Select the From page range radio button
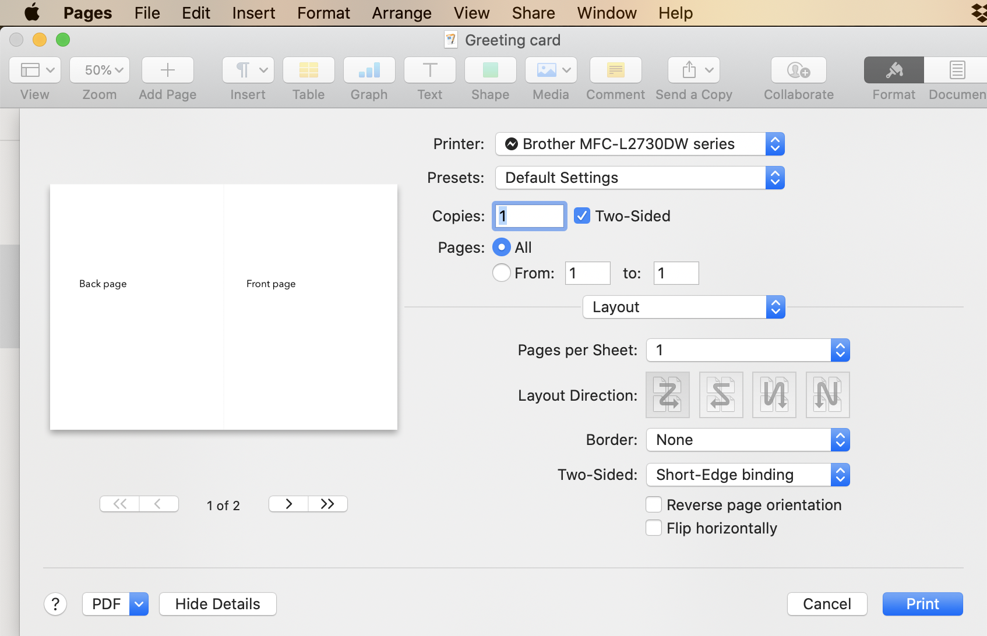Screen dimensions: 987x636 [502, 273]
